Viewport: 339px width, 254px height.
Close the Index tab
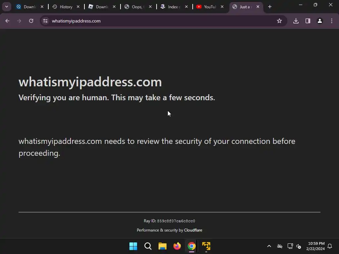(186, 7)
